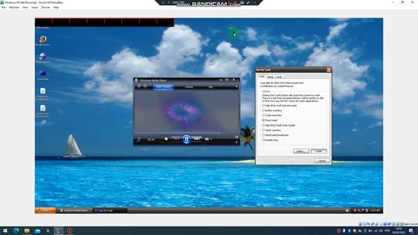Mute the Media Player volume speaker icon
The image size is (418, 235).
[206, 139]
